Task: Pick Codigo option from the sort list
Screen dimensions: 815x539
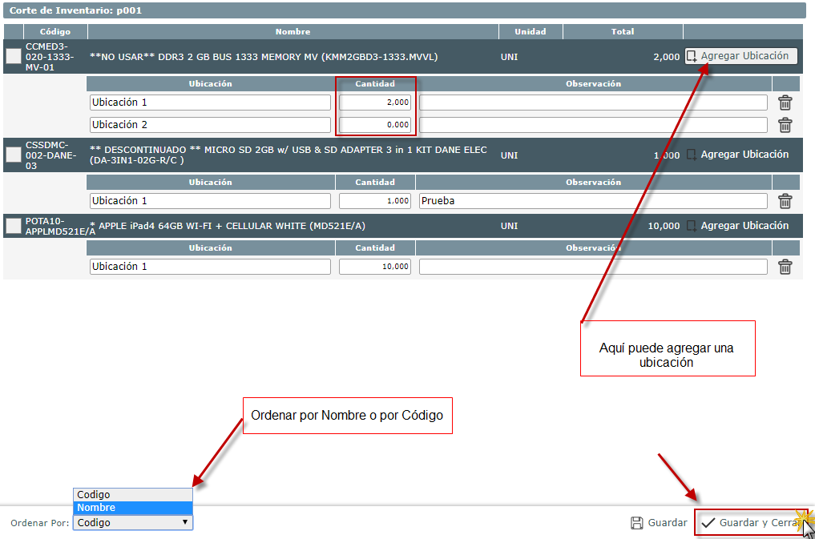Action: [x=133, y=495]
